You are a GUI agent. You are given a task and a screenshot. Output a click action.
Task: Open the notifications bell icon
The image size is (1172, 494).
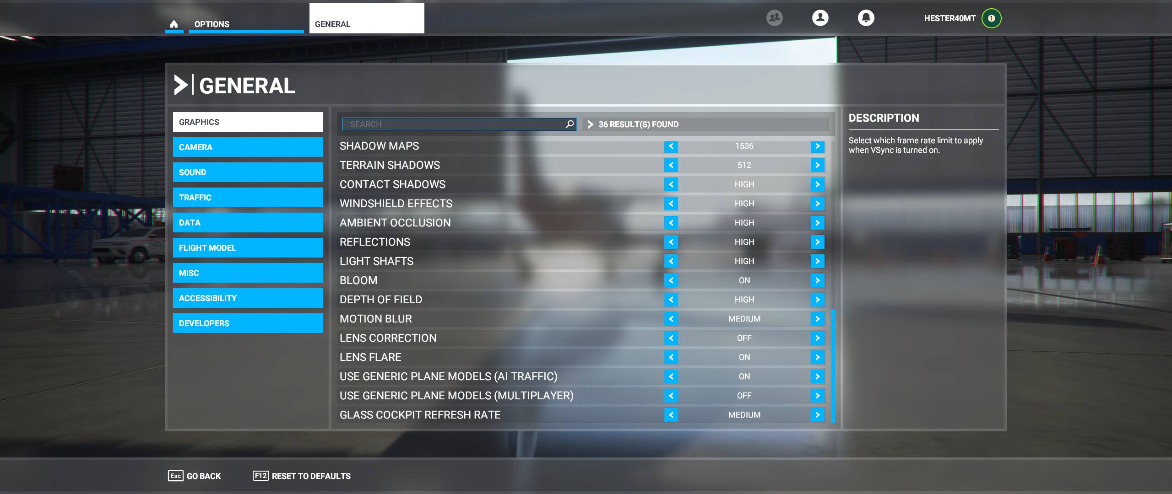pos(866,18)
